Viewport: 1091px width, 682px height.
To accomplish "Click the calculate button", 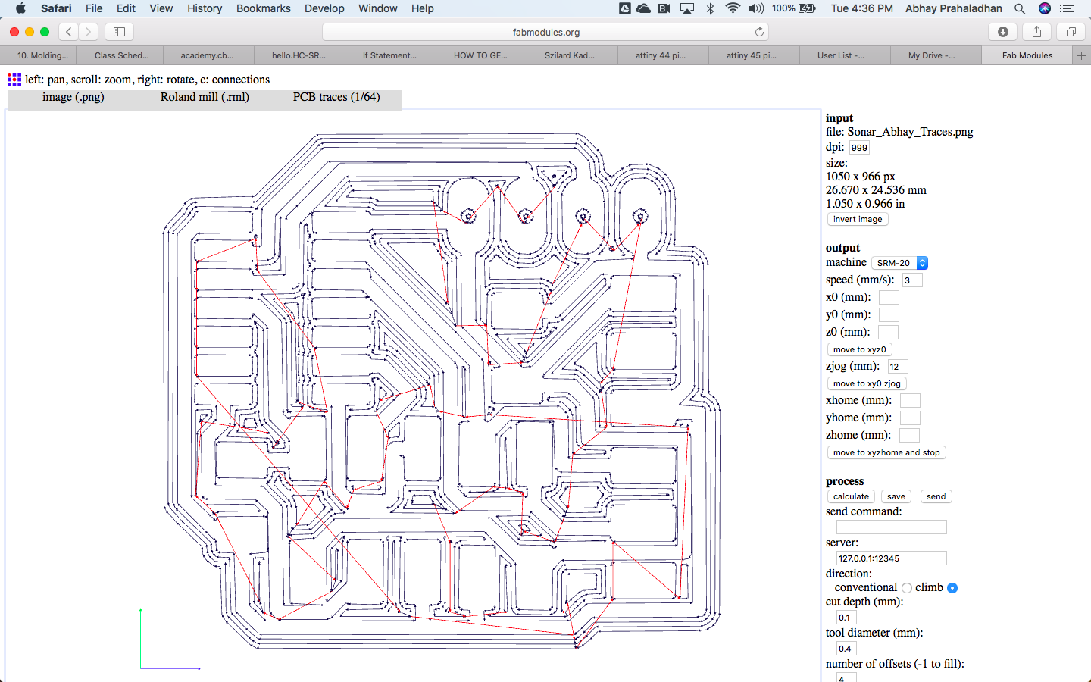I will pyautogui.click(x=850, y=496).
